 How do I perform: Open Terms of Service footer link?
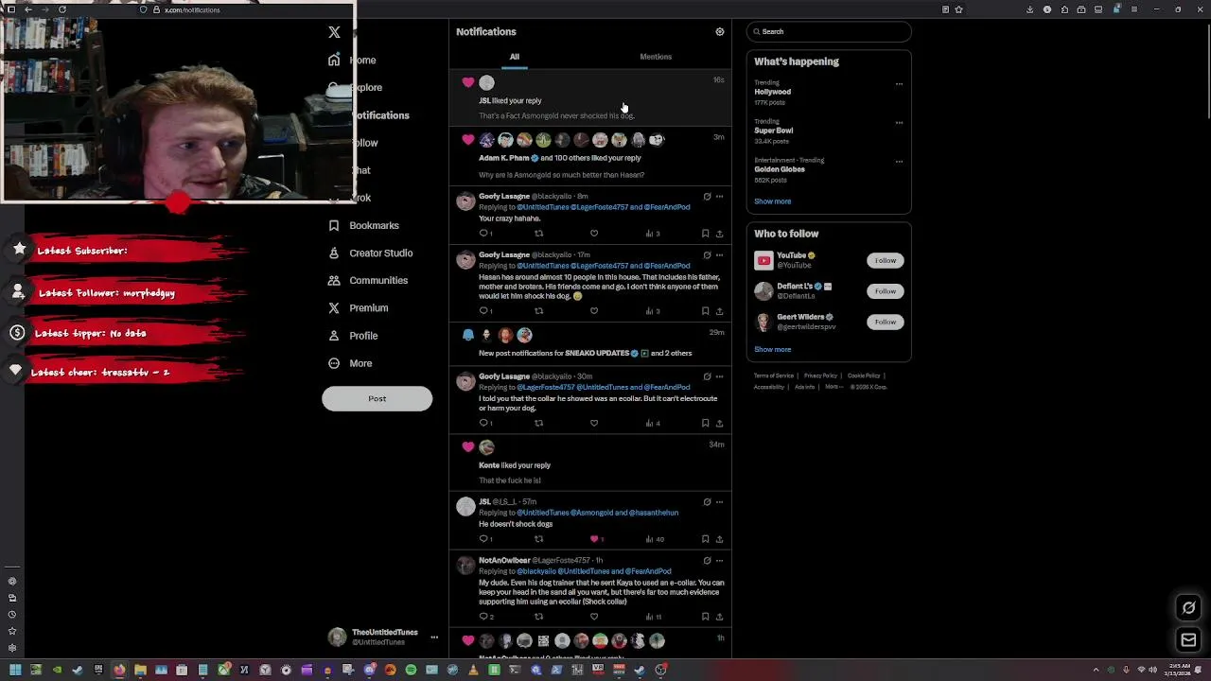pos(774,376)
